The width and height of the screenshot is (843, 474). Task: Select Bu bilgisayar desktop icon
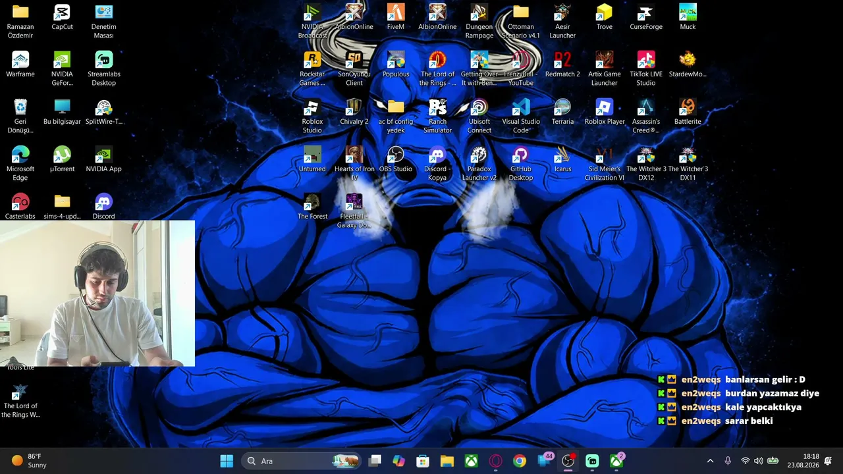[x=62, y=113]
